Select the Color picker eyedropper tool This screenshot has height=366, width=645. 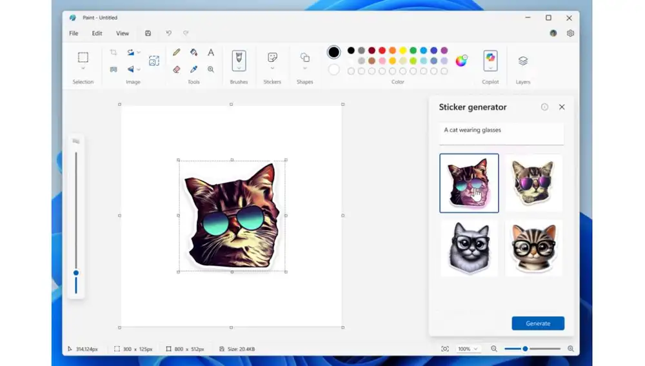coord(193,69)
